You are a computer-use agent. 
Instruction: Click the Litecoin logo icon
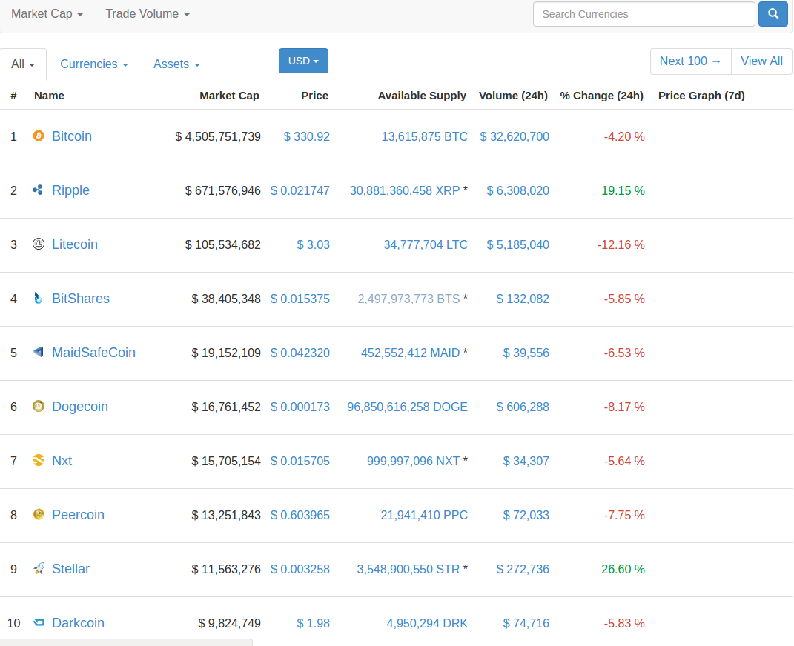pos(39,244)
